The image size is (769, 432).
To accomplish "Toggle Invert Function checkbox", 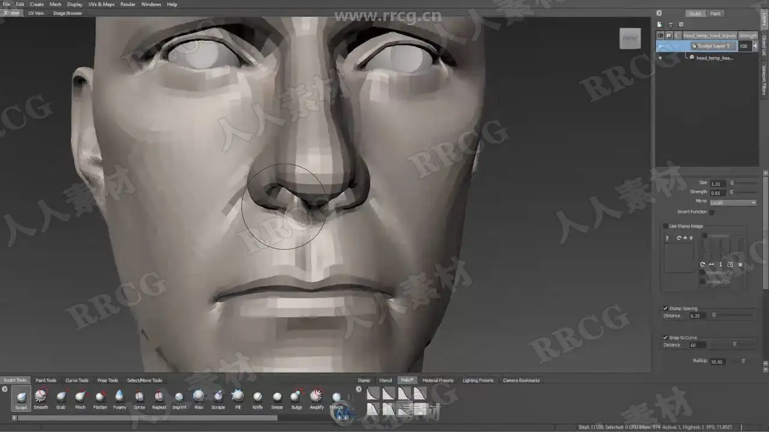I will tap(712, 212).
